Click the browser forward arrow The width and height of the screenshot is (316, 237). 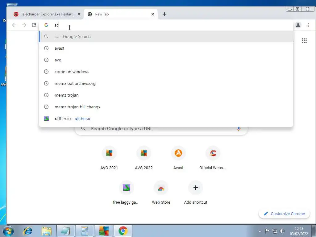tap(24, 25)
